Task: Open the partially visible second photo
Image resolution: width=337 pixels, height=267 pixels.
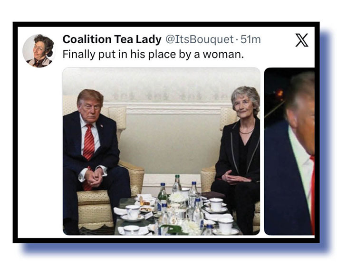Action: (289, 151)
